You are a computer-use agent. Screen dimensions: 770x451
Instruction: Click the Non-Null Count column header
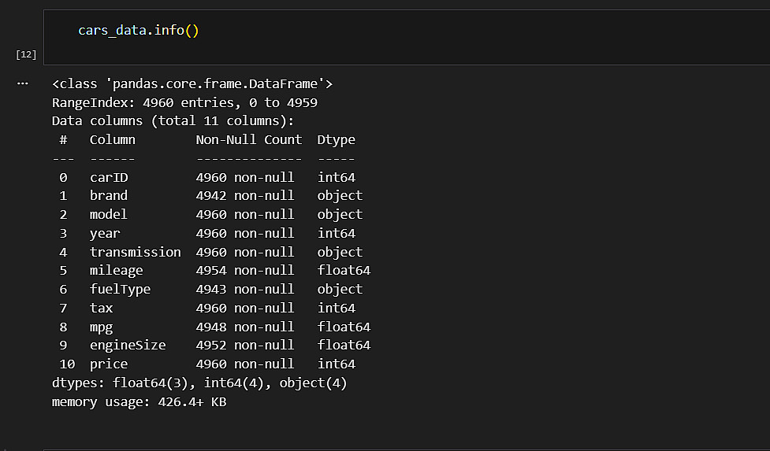(x=248, y=140)
